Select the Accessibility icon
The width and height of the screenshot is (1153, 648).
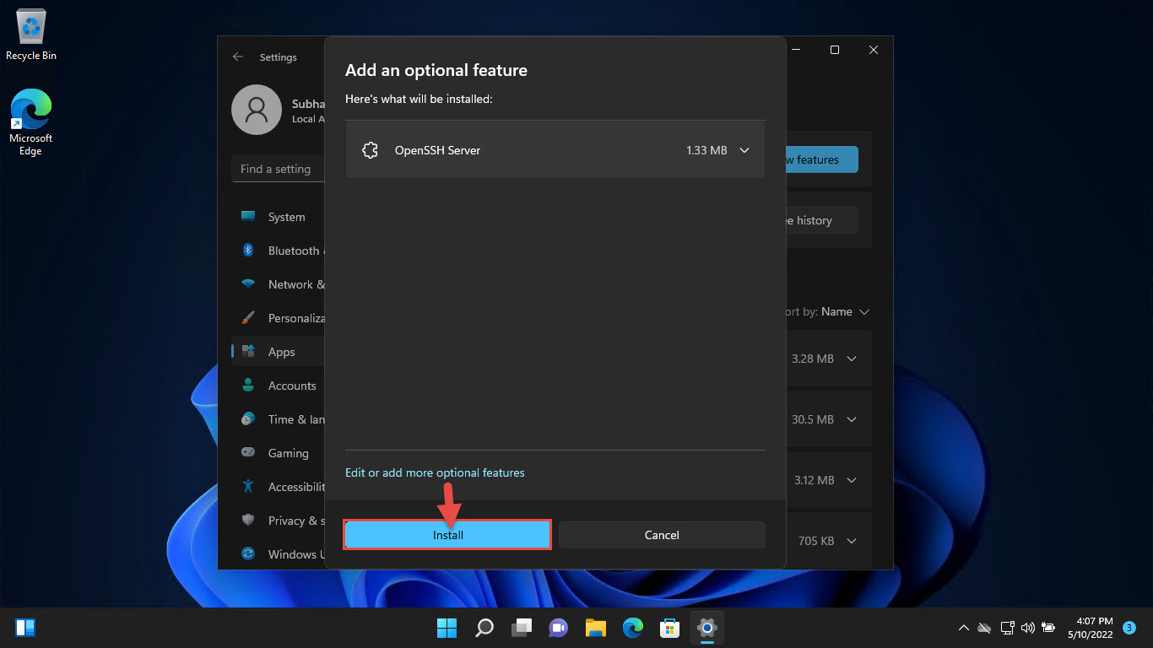(x=249, y=486)
